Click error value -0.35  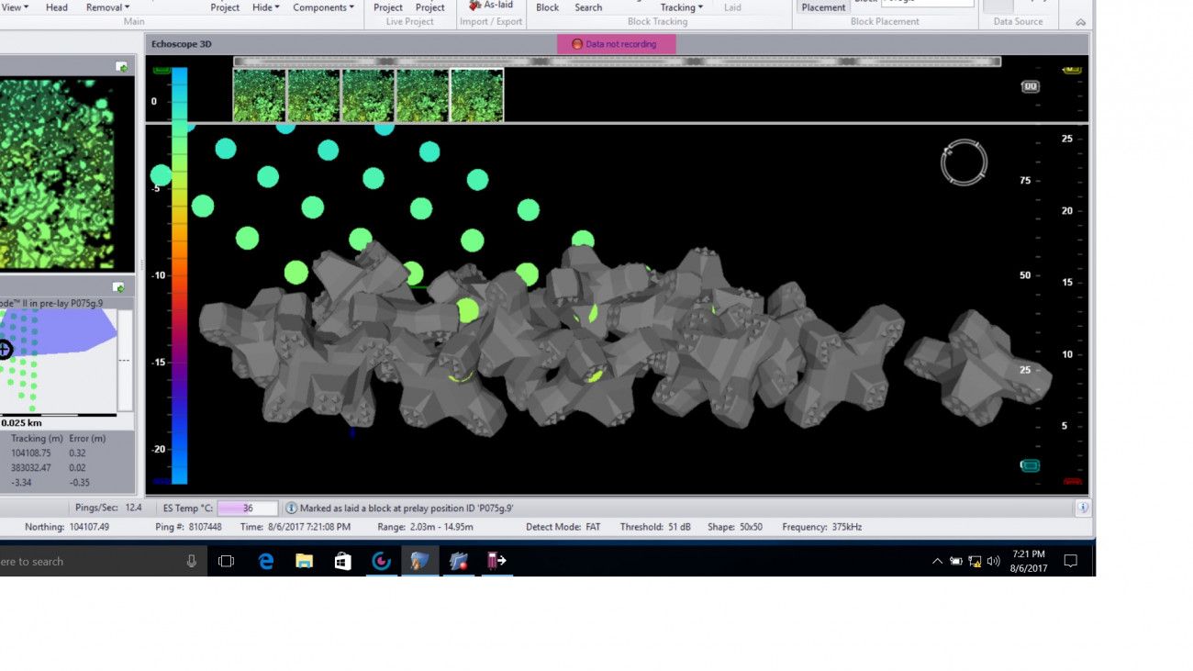pos(80,483)
